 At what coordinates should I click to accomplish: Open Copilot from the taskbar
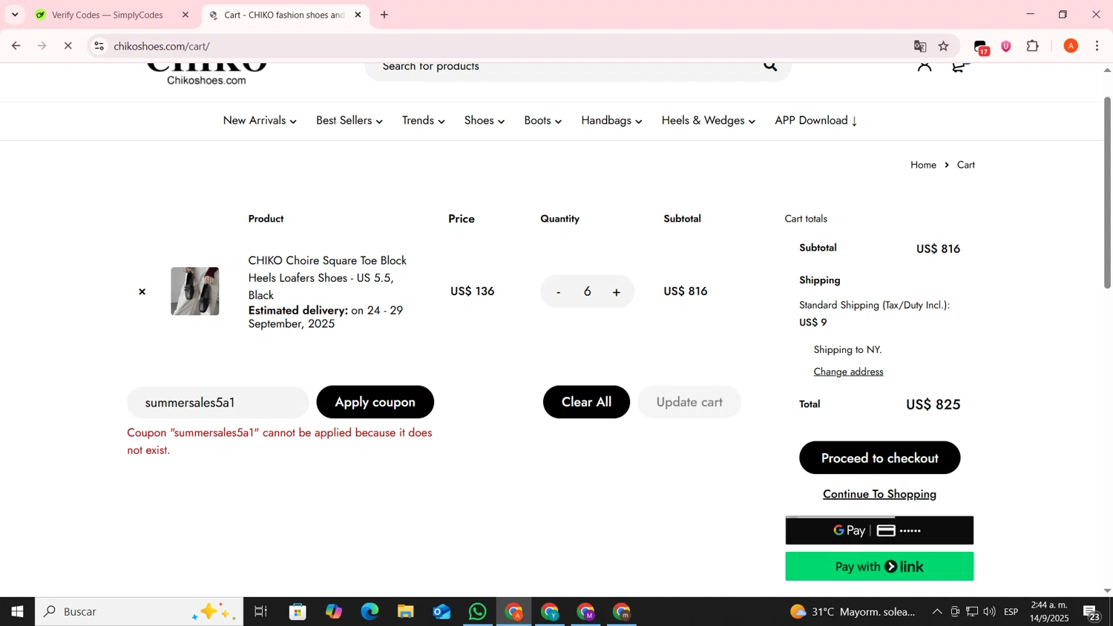(334, 612)
